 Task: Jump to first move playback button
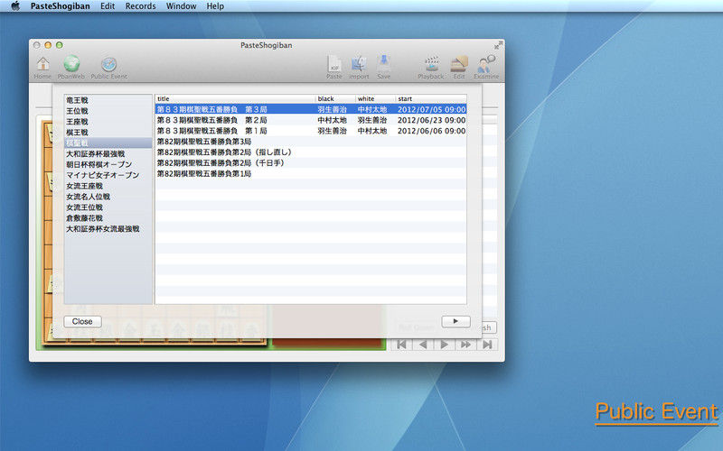pos(401,345)
